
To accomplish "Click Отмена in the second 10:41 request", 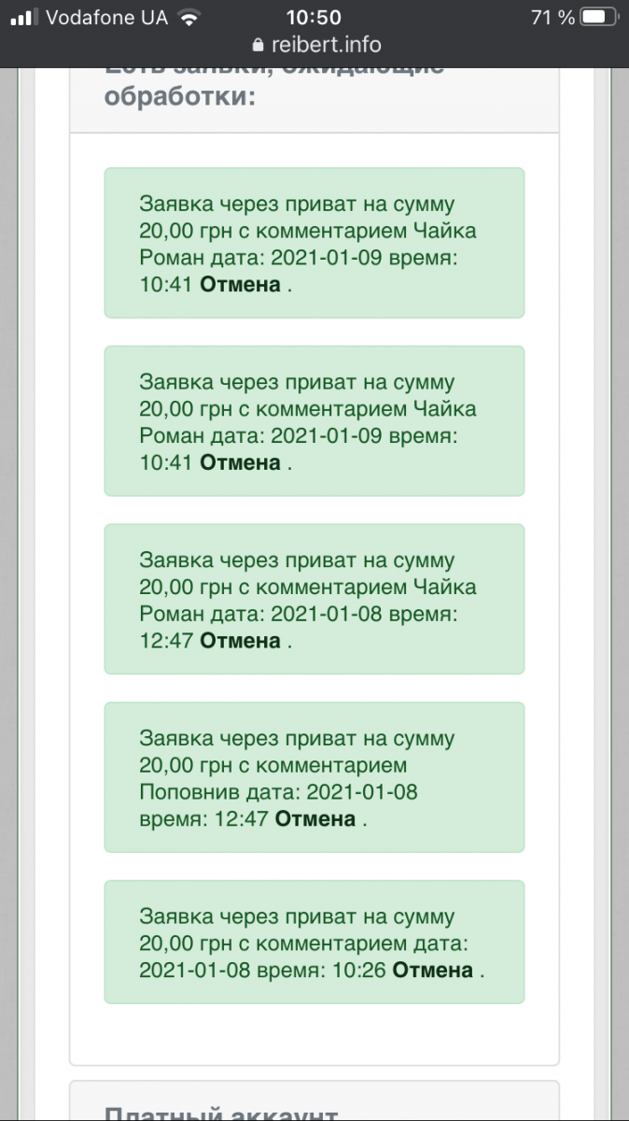I will (240, 462).
